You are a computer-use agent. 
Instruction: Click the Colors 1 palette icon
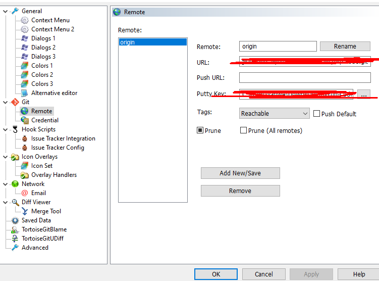click(25, 66)
